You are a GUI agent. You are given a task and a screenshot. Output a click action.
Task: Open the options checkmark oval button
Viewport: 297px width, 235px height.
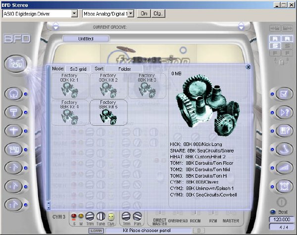[284, 94]
